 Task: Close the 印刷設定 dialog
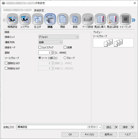(135, 3)
